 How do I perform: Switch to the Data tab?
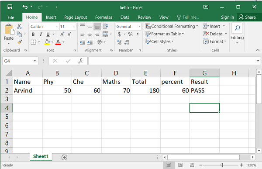point(125,17)
